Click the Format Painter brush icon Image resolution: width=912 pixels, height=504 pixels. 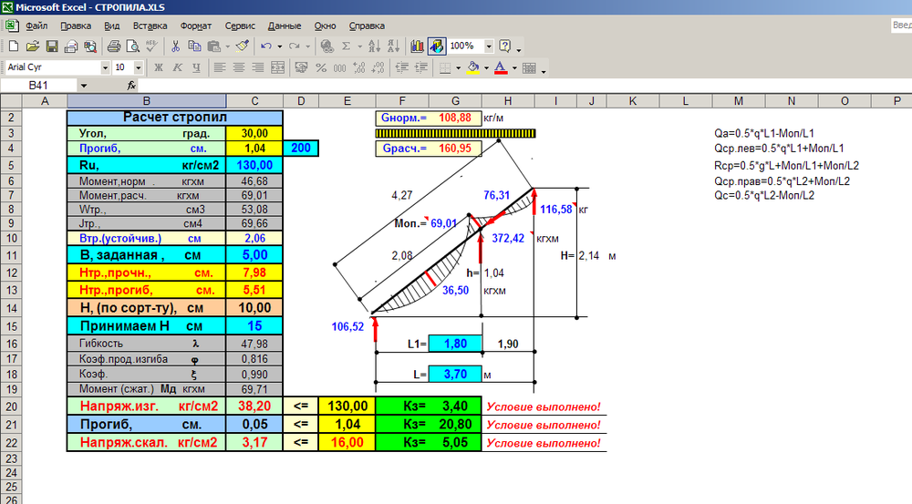[242, 46]
